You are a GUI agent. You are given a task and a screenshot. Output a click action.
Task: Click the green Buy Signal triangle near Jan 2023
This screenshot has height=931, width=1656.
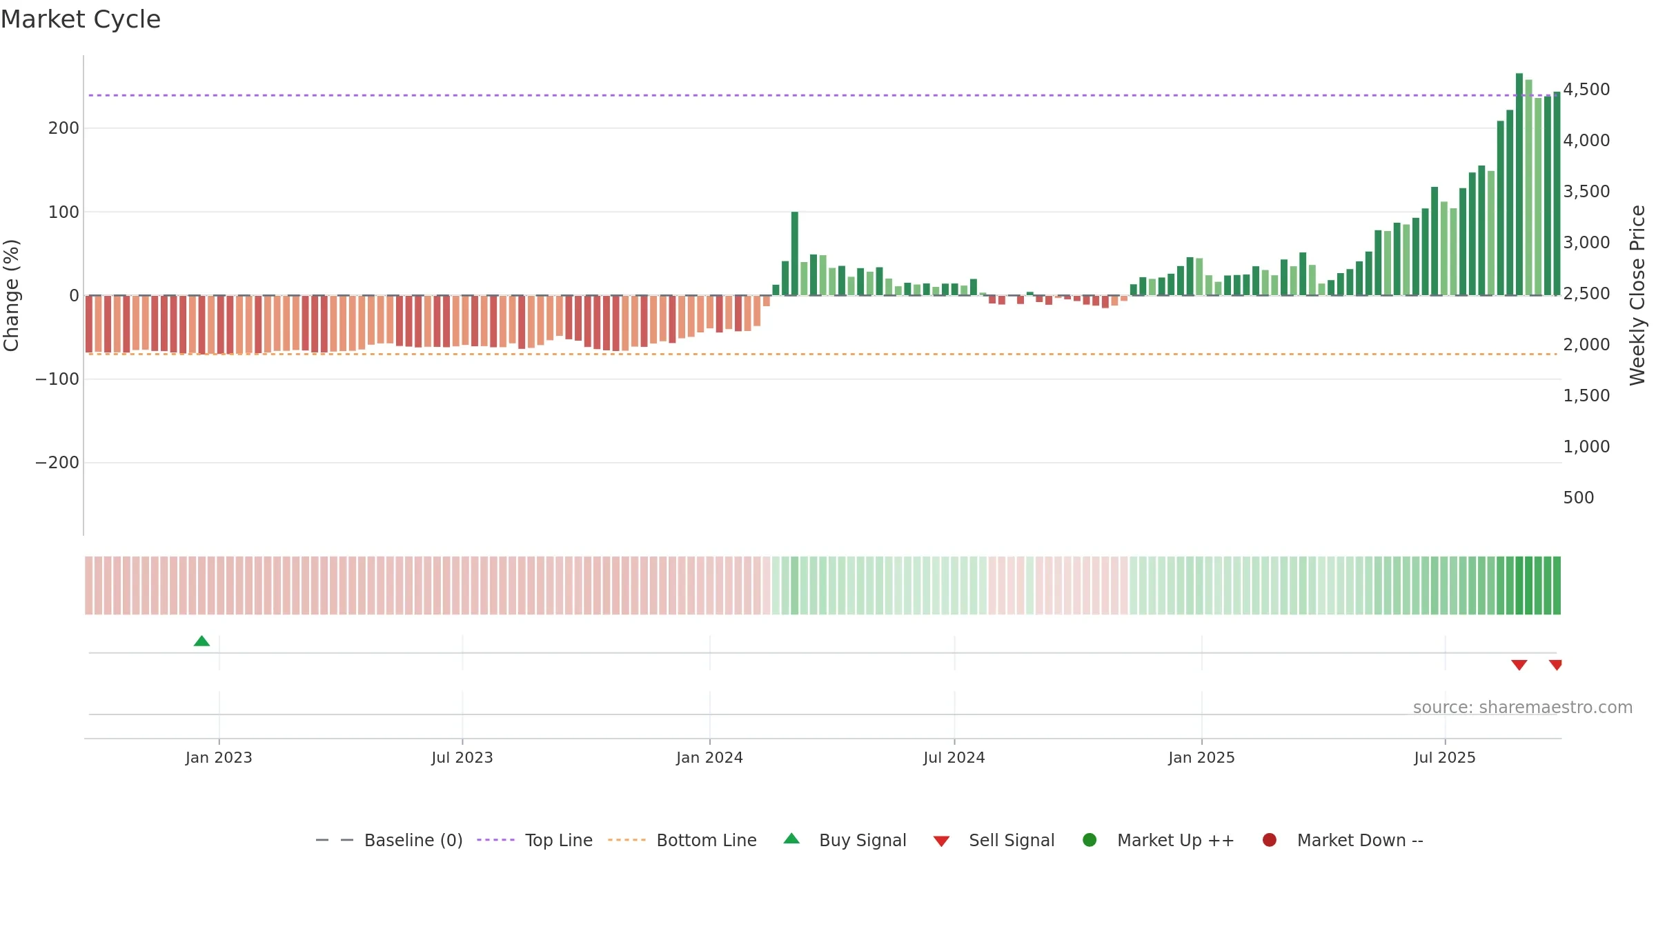pos(201,641)
